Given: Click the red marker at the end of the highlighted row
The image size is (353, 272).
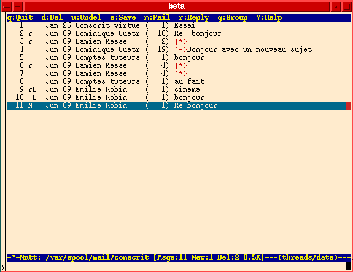Looking at the screenshot, I should (x=348, y=105).
